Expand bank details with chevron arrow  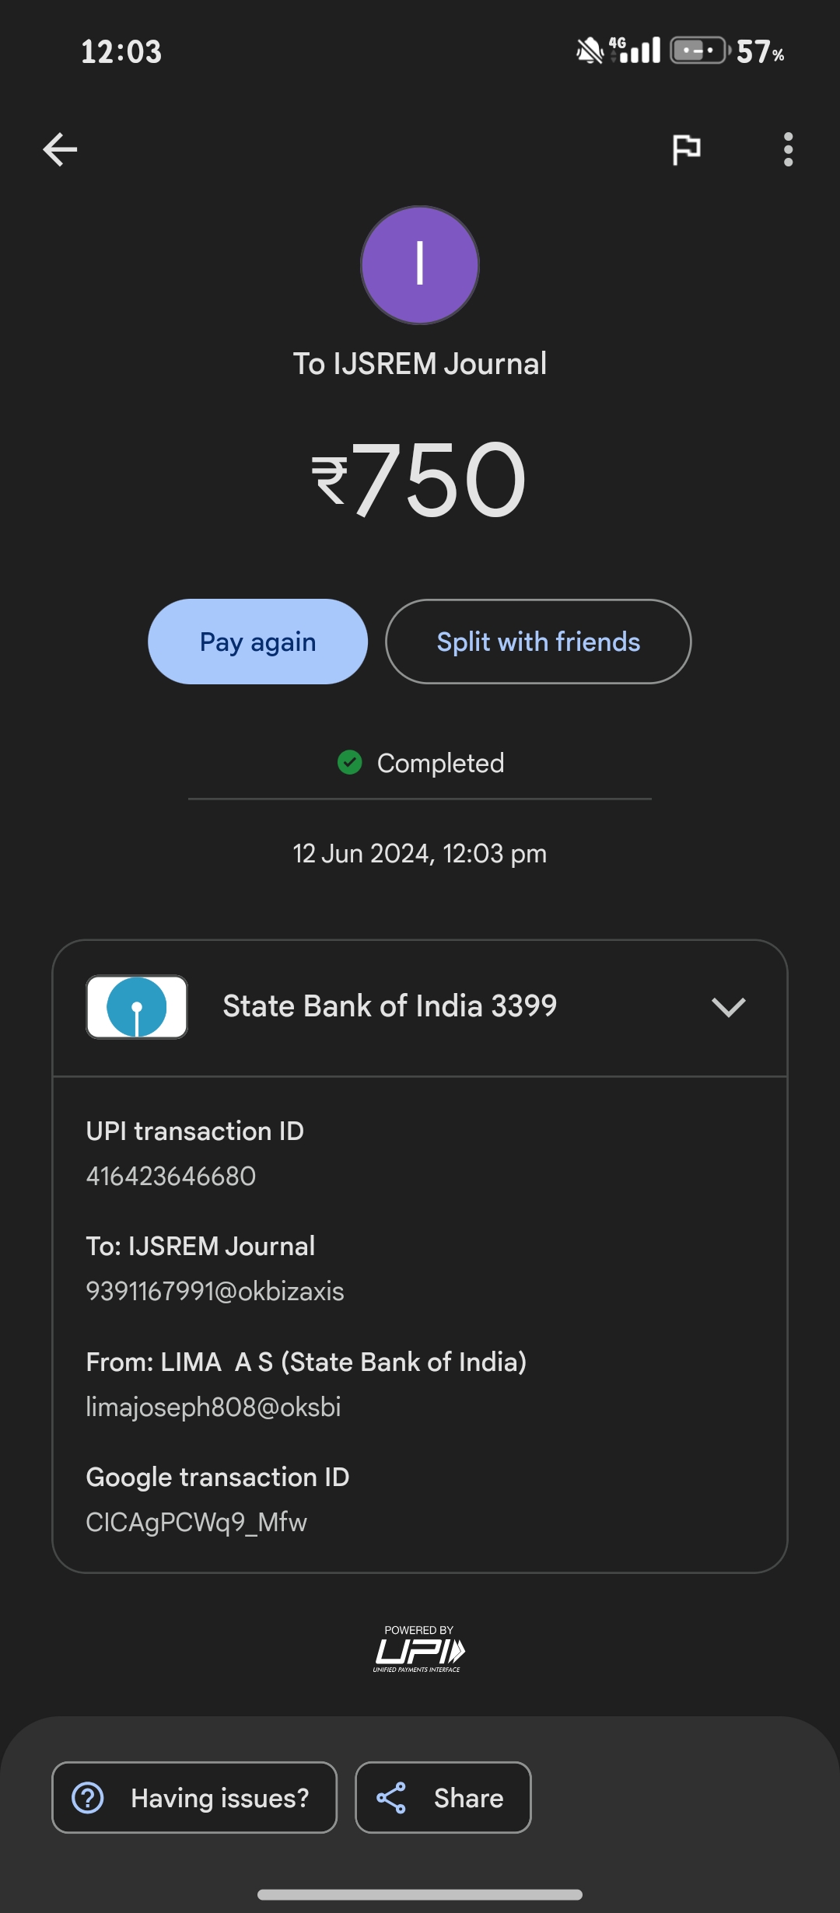(728, 1007)
